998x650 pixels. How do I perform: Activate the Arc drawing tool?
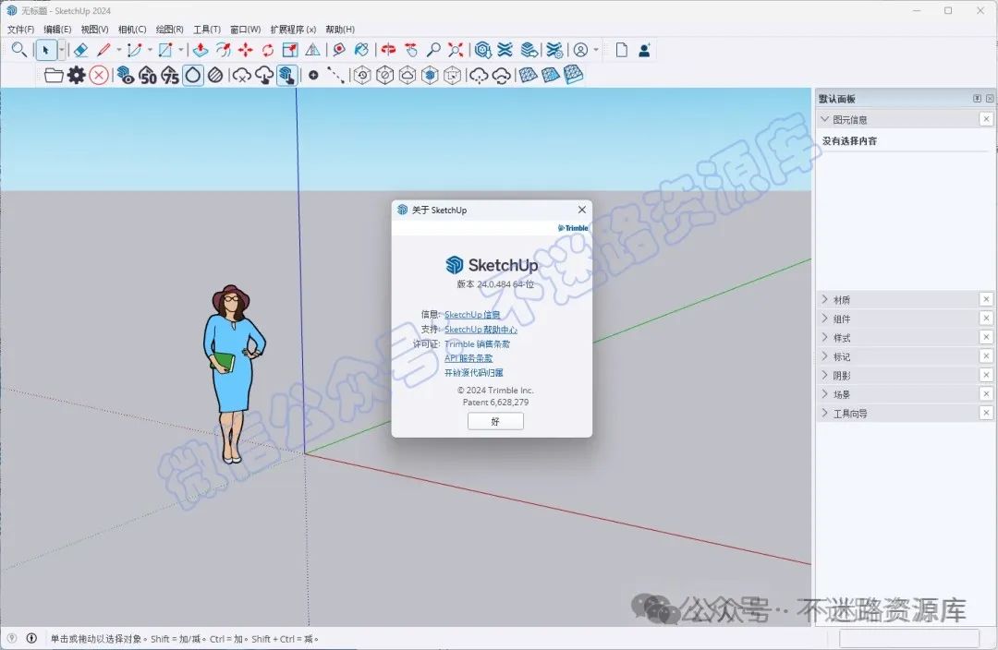pyautogui.click(x=134, y=50)
